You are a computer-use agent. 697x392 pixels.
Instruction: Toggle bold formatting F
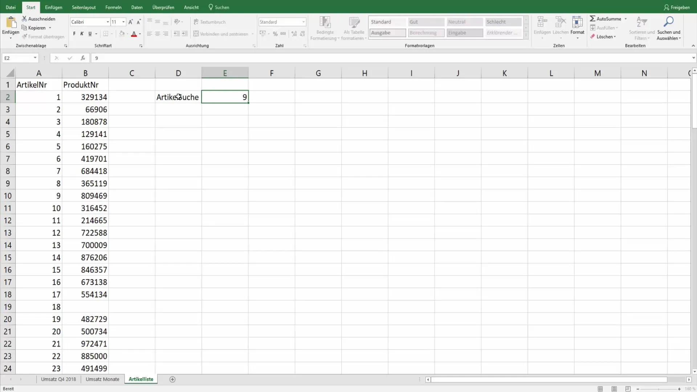(74, 34)
